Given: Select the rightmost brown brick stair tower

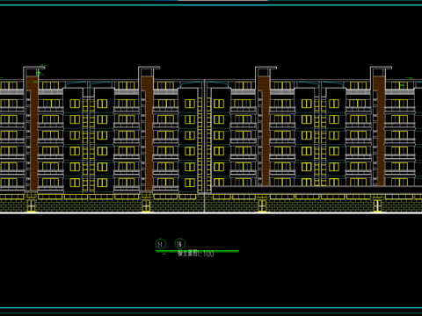Looking at the screenshot, I should [379, 131].
